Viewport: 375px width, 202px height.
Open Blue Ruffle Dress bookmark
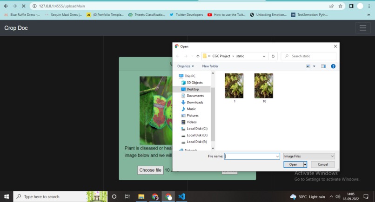22,15
